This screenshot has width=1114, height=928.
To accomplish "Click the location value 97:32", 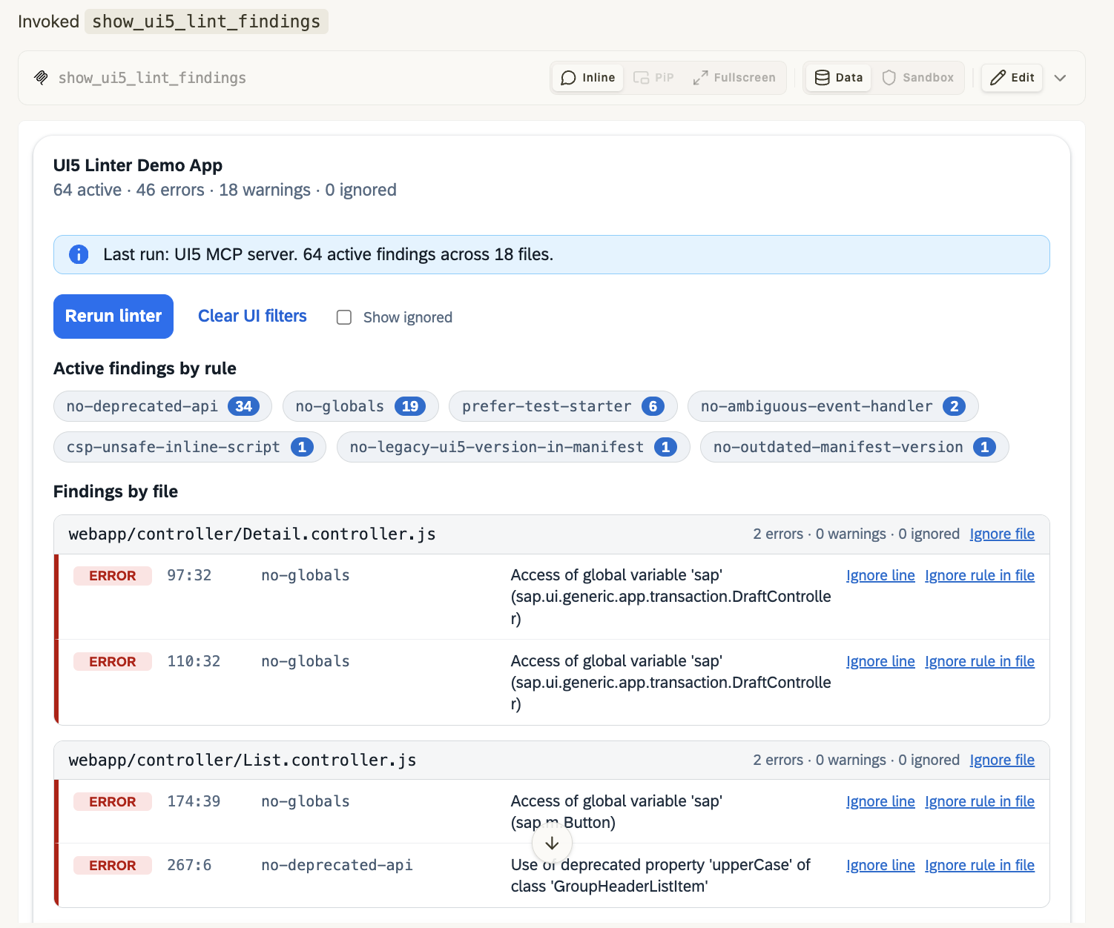I will (189, 575).
